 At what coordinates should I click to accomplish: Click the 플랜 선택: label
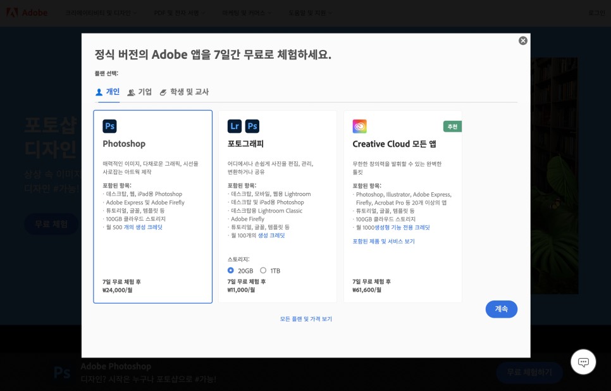(106, 73)
